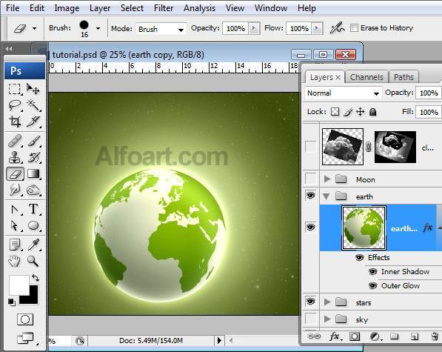Select the Rectangular Marquee tool
This screenshot has width=442, height=352.
tap(15, 89)
